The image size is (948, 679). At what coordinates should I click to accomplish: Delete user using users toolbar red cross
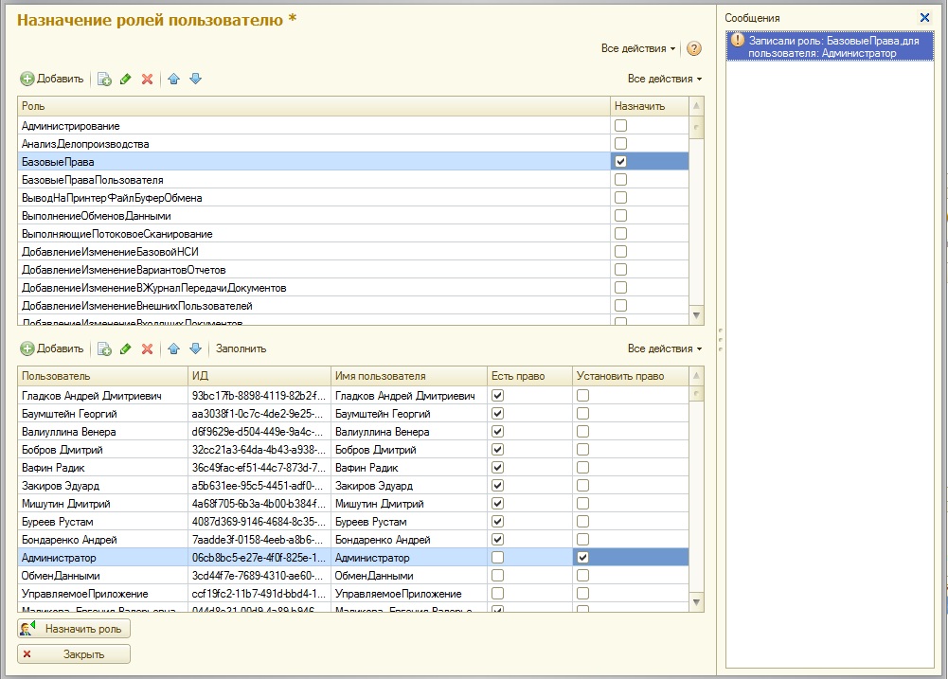pyautogui.click(x=147, y=348)
